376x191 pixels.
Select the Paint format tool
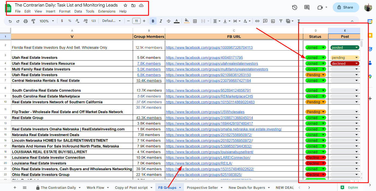(x=33, y=21)
